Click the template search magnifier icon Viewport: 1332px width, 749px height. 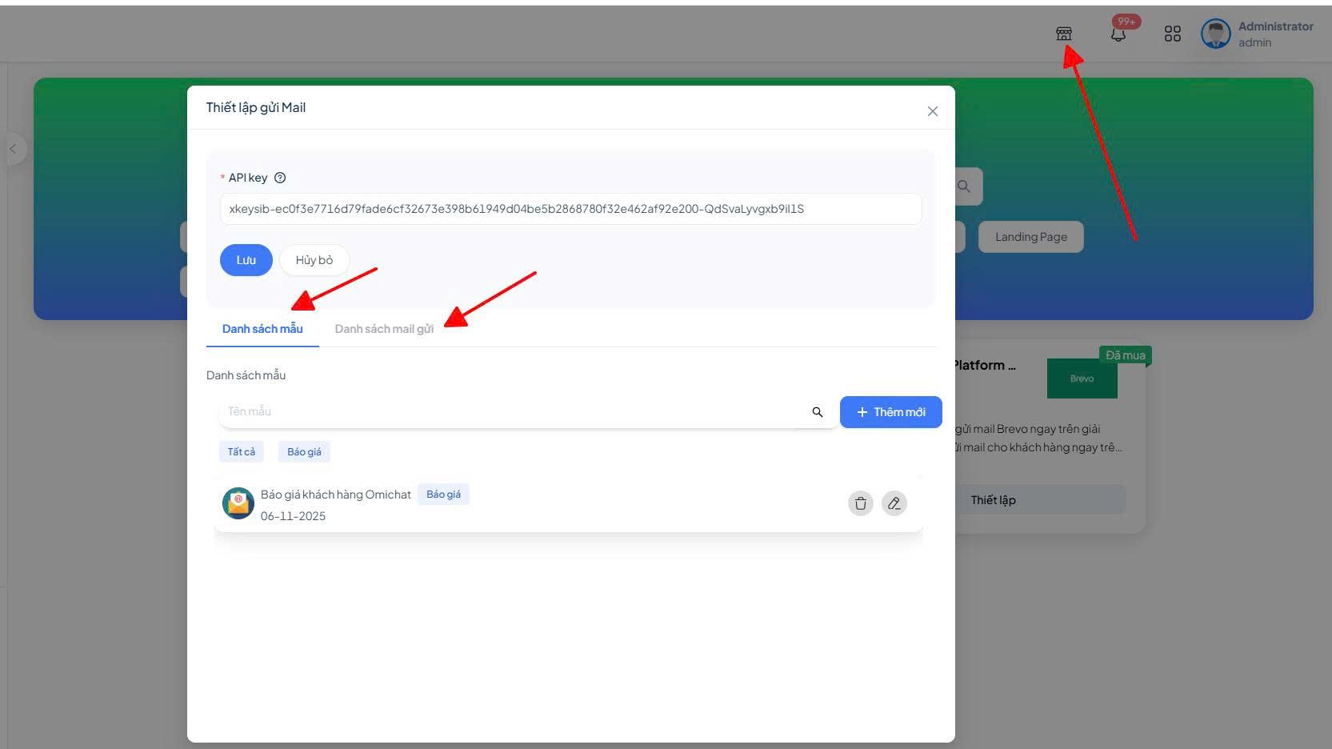(817, 412)
